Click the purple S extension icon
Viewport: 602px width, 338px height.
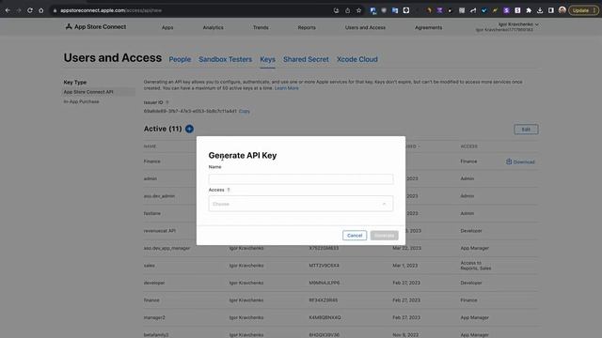click(506, 10)
